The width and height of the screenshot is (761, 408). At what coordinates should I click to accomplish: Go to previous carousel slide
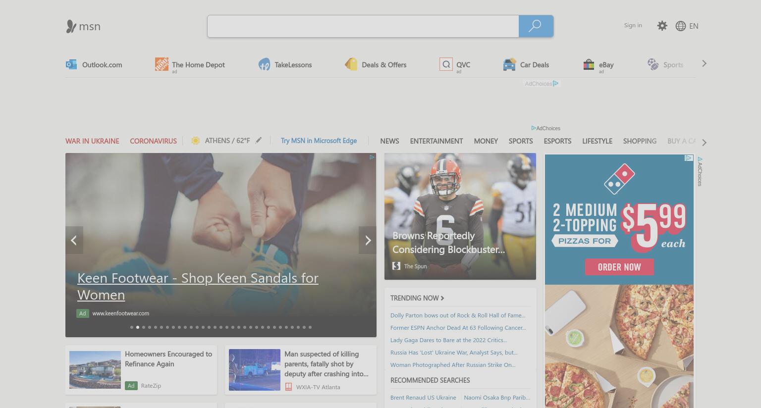coord(74,240)
